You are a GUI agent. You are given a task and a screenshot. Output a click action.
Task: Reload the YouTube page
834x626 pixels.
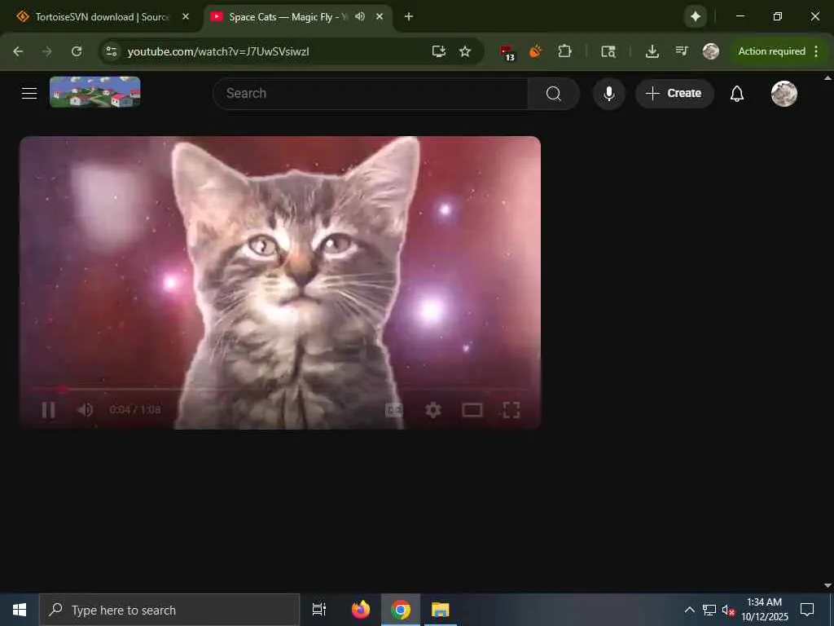click(77, 51)
